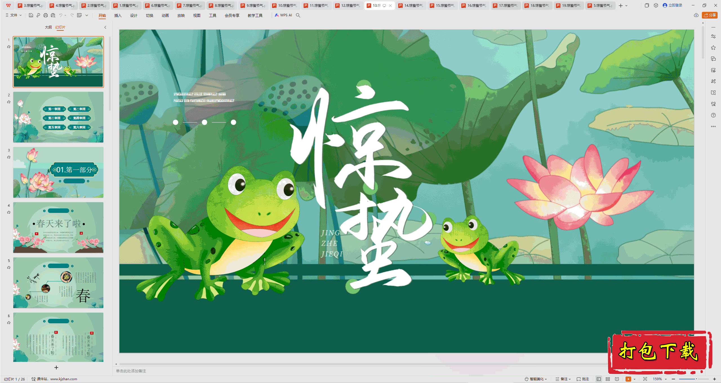Switch to document tab 14.惊蛰节气
The height and width of the screenshot is (383, 721).
coord(411,5)
